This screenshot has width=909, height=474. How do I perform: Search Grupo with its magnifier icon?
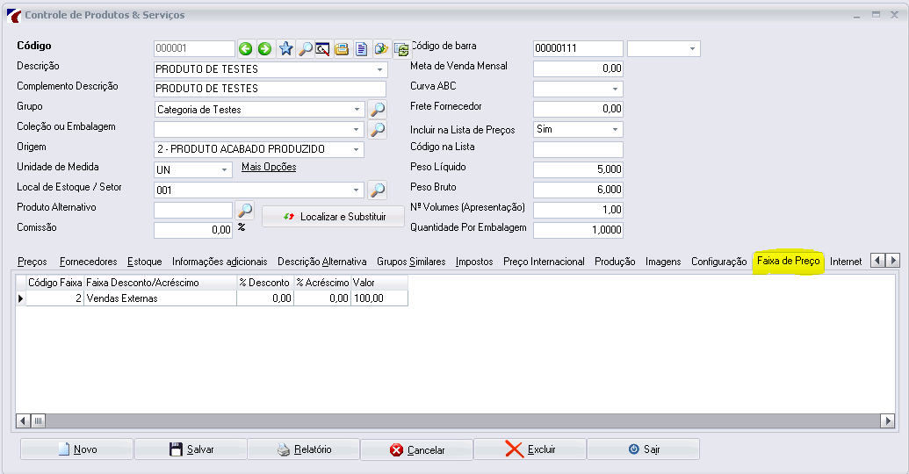tap(378, 109)
